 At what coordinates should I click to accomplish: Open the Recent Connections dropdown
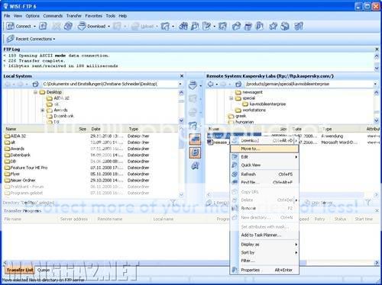(54, 39)
